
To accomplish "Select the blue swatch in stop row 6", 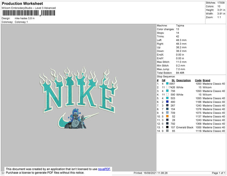I will tap(167, 102).
